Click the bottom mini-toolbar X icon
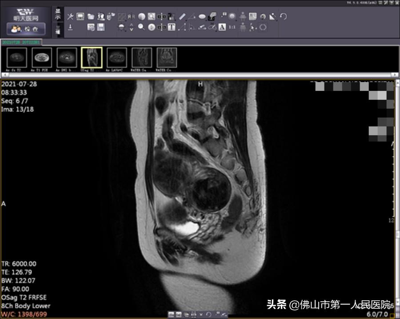The height and width of the screenshot is (319, 400). click(201, 315)
